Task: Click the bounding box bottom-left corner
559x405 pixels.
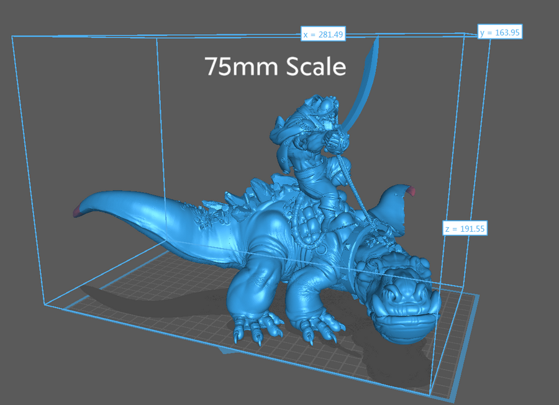Action: tap(45, 304)
